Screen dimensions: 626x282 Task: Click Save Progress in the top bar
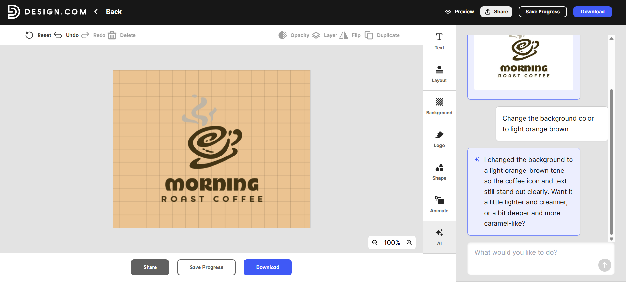[x=542, y=12]
